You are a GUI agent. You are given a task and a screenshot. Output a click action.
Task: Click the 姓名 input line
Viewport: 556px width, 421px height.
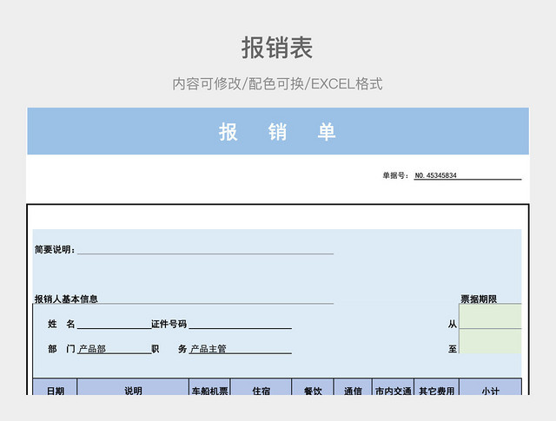tap(114, 324)
